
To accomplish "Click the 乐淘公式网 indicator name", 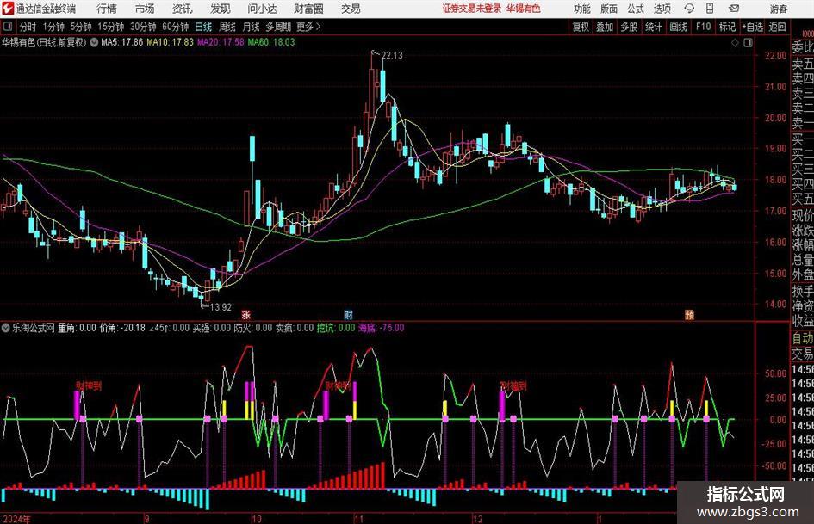I will [x=34, y=328].
